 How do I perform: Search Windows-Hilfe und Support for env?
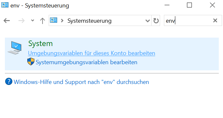click(x=81, y=82)
